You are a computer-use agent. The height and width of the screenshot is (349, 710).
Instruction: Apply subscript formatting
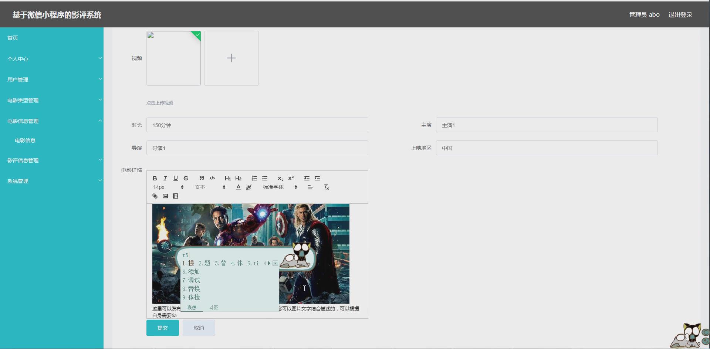[x=280, y=178]
